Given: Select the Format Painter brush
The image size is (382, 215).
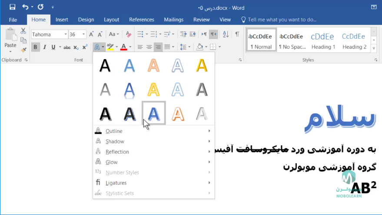Looking at the screenshot, I should (x=23, y=50).
